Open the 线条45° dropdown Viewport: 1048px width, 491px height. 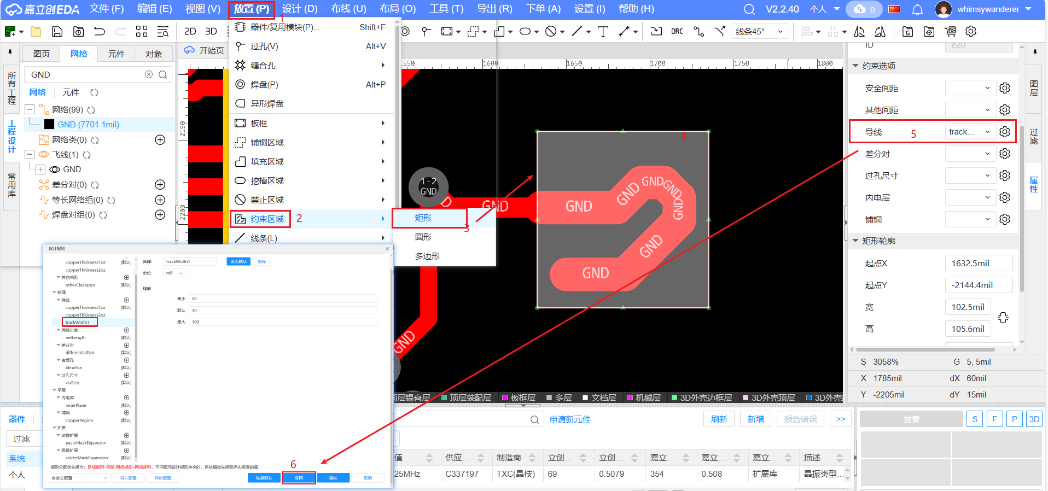[759, 32]
